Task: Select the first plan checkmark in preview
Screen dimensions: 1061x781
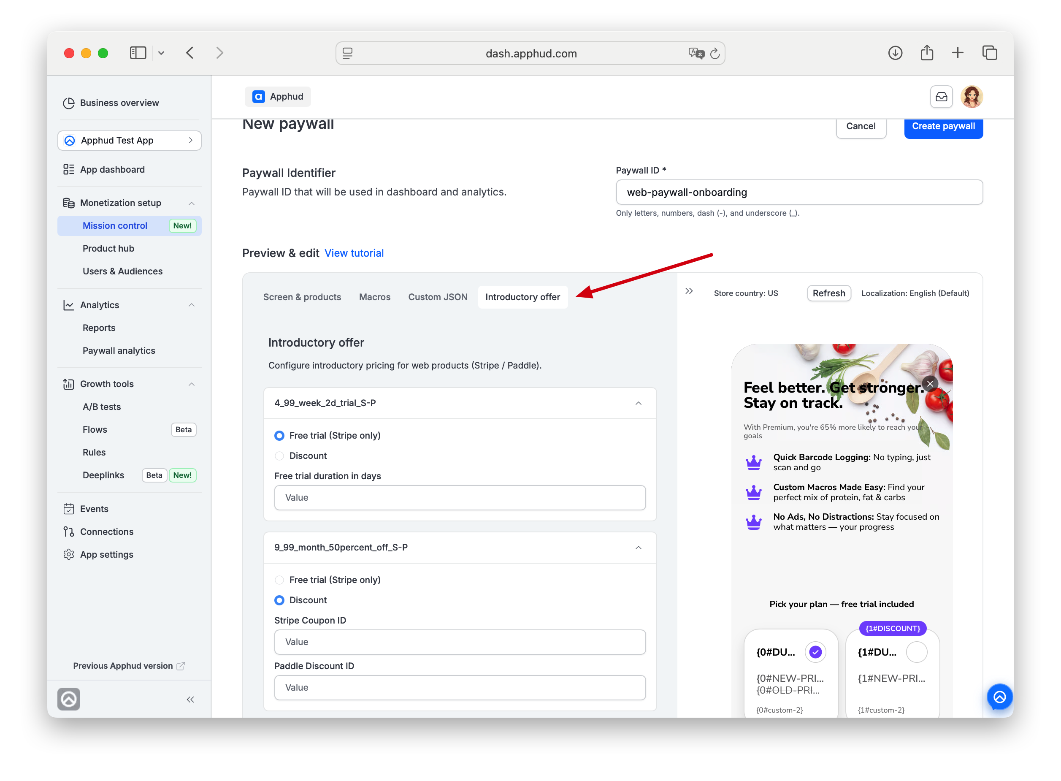Action: 815,652
